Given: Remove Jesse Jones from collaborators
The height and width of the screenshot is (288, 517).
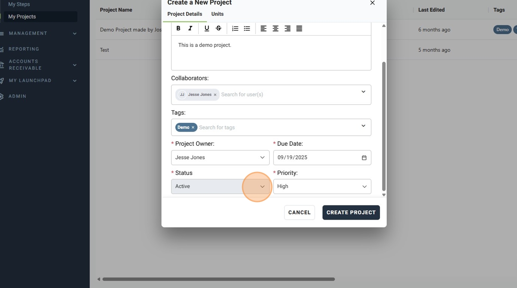Looking at the screenshot, I should coord(215,95).
